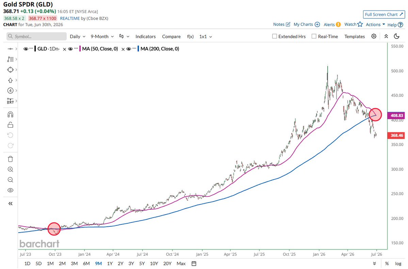
Task: Select the Max time range
Action: pos(181,264)
